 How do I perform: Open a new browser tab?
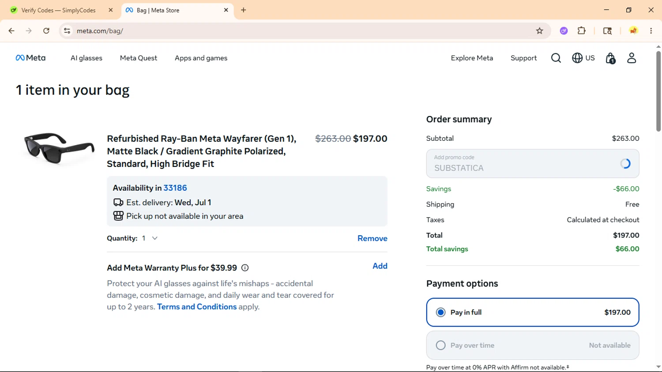tap(244, 10)
